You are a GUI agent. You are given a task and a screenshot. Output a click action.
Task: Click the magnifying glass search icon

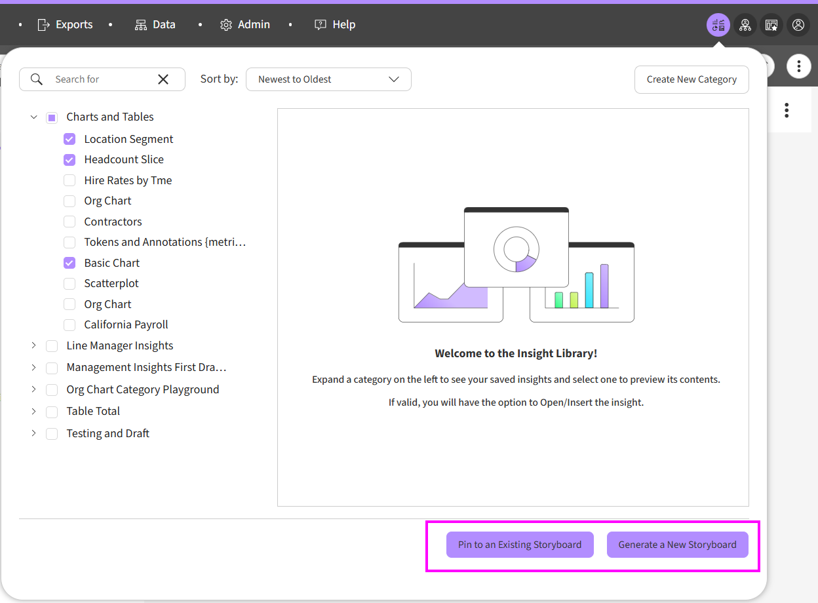point(37,79)
